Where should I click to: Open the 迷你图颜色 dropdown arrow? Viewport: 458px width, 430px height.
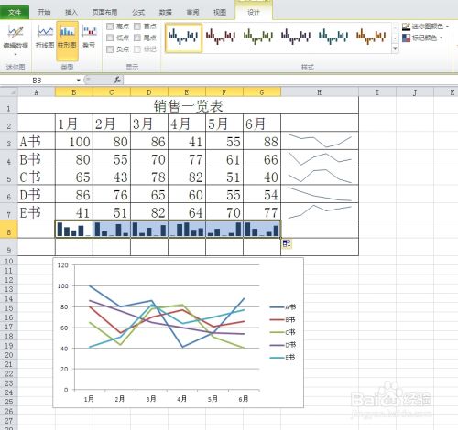[447, 27]
